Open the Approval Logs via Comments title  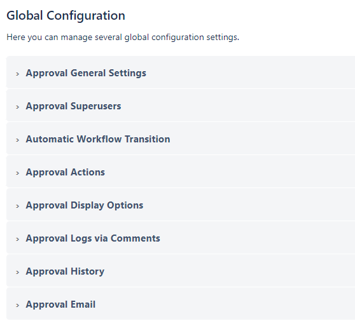click(93, 238)
